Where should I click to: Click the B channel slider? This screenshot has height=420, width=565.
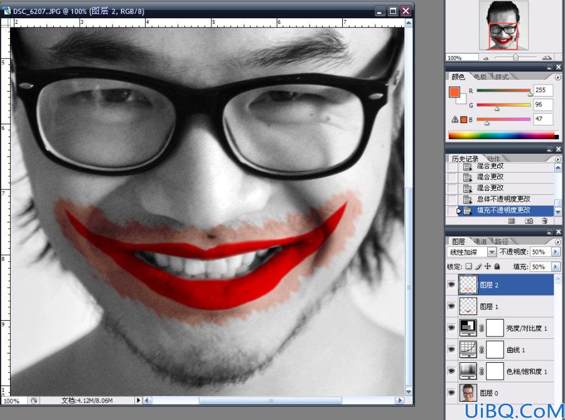click(x=503, y=119)
